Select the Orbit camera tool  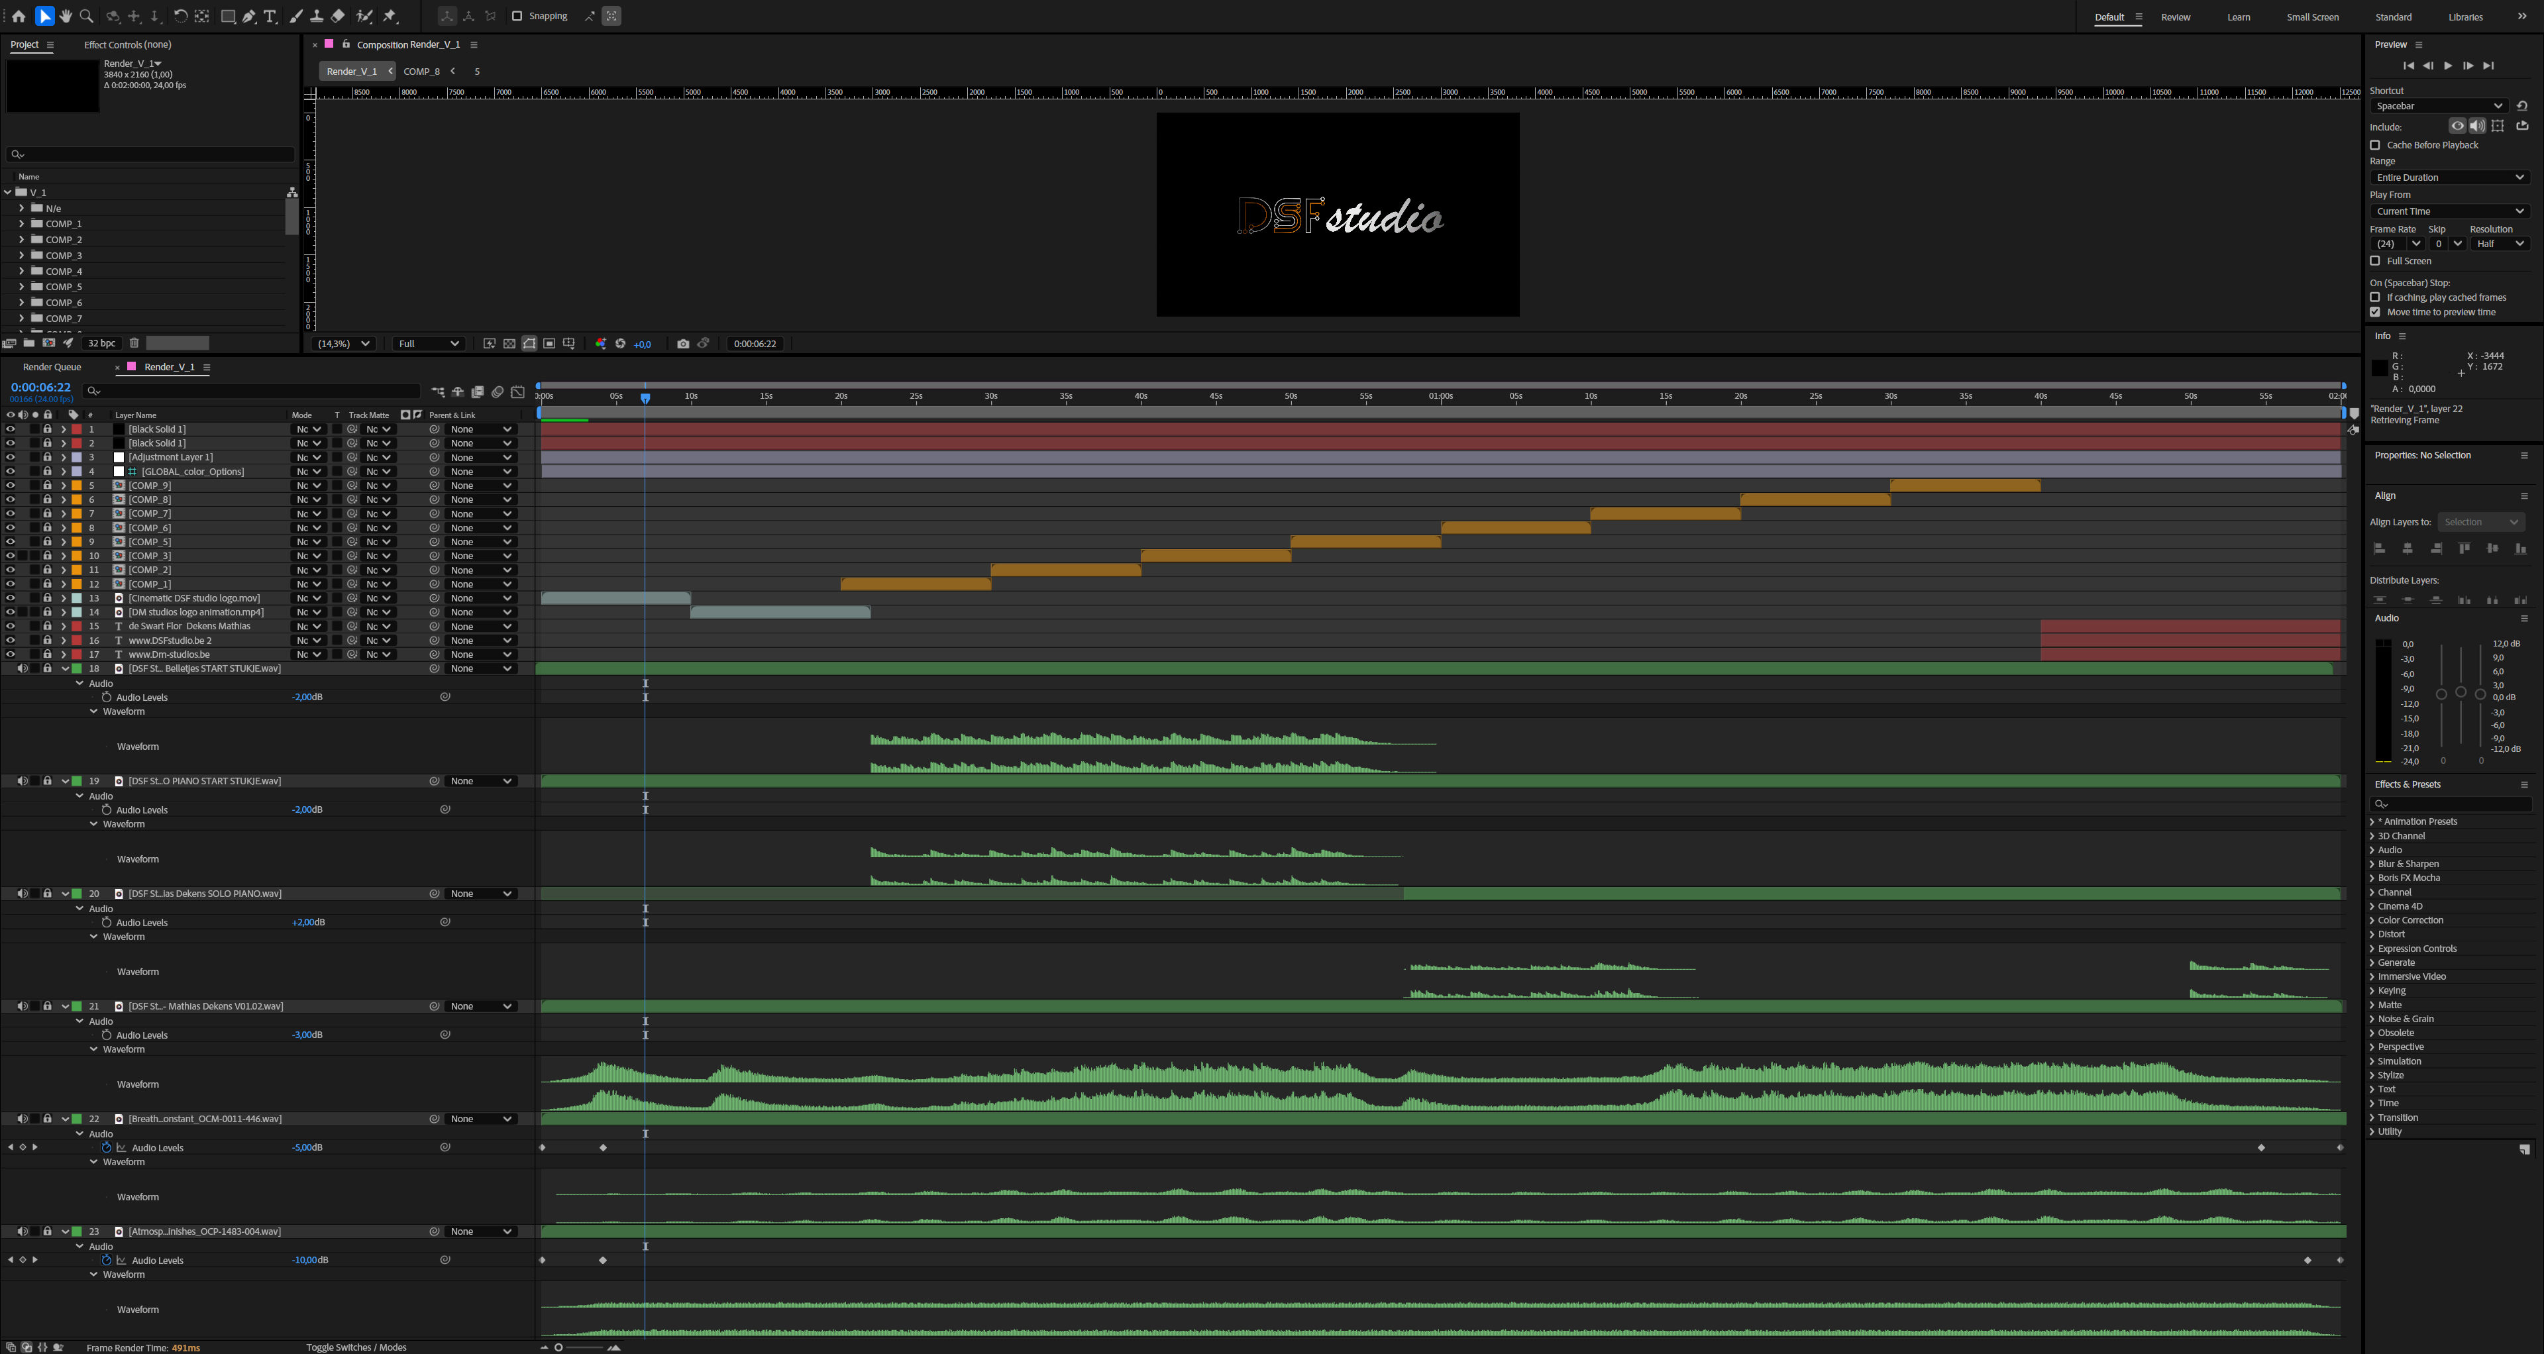tap(113, 16)
